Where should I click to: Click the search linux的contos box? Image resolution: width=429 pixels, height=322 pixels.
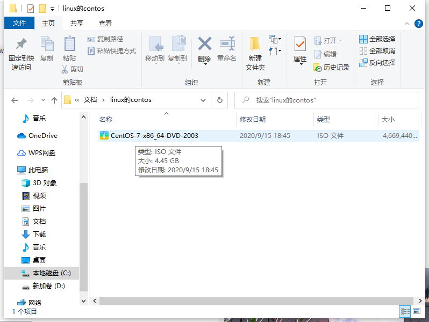[x=326, y=100]
